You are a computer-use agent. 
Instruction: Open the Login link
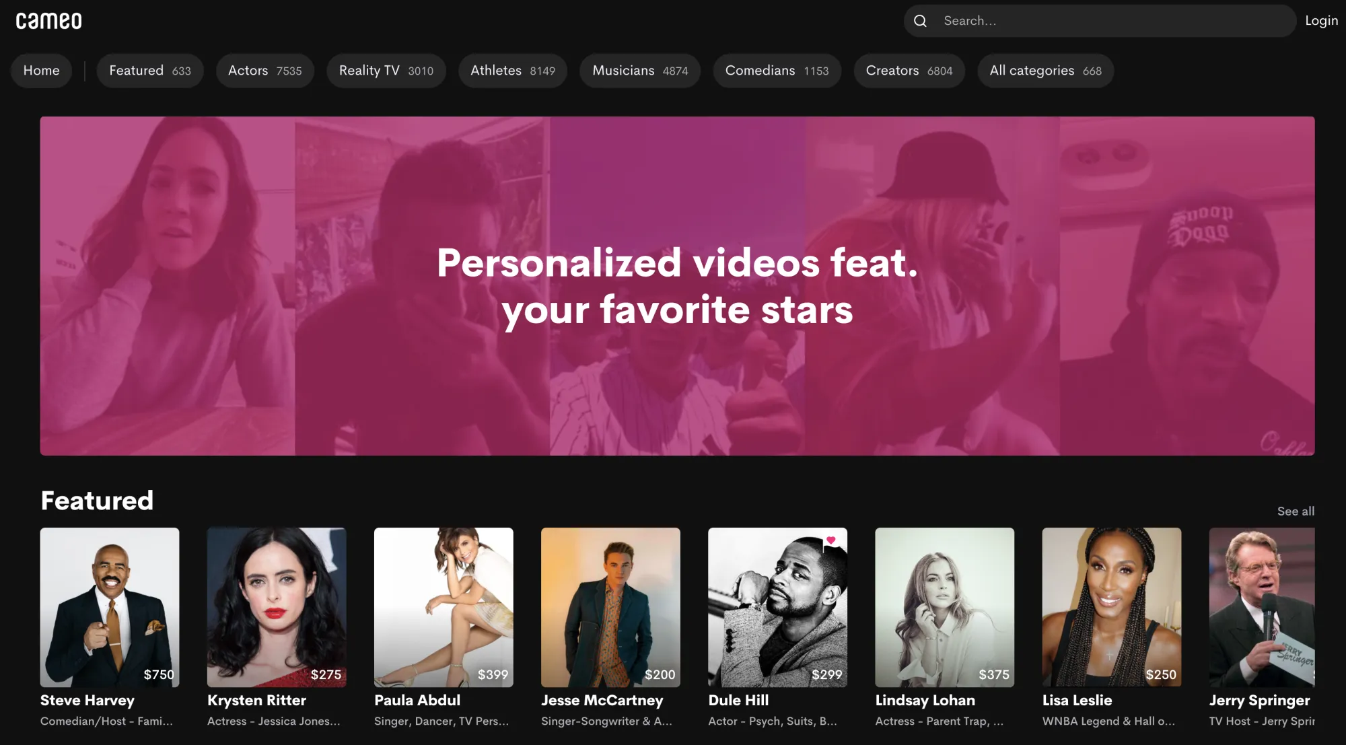coord(1321,21)
